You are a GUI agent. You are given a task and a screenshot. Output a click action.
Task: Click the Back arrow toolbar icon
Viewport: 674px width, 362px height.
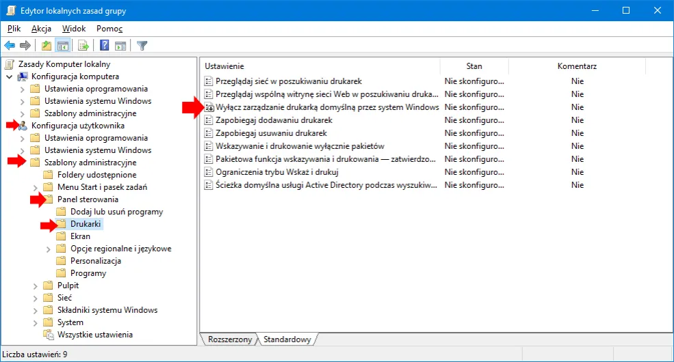tap(10, 46)
